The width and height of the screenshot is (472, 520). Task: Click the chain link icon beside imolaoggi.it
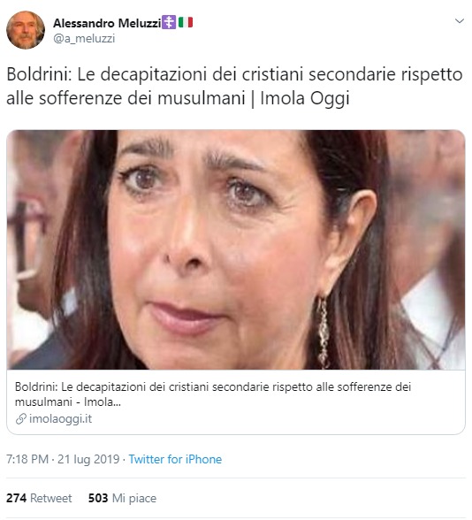21,419
